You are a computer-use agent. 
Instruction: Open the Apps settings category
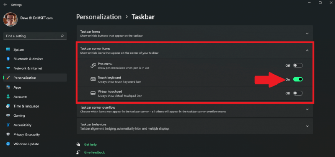pos(17,87)
